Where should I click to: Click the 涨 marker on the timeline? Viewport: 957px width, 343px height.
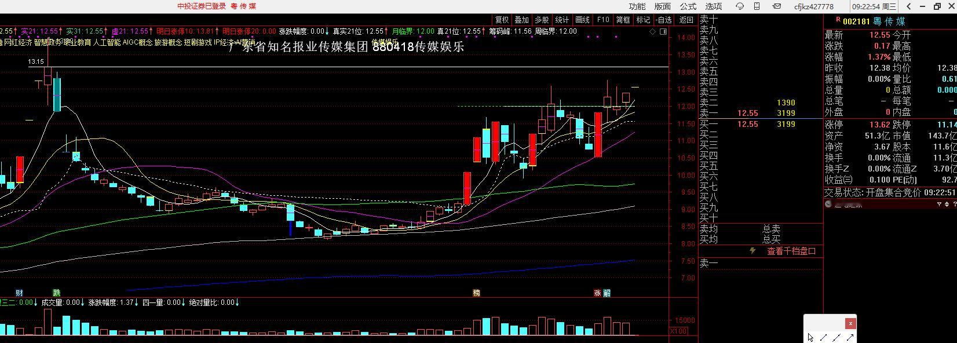coord(597,293)
